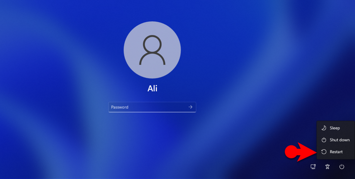Screen dimensions: 355x179
Task: Submit password with the arrow button
Action: point(190,107)
